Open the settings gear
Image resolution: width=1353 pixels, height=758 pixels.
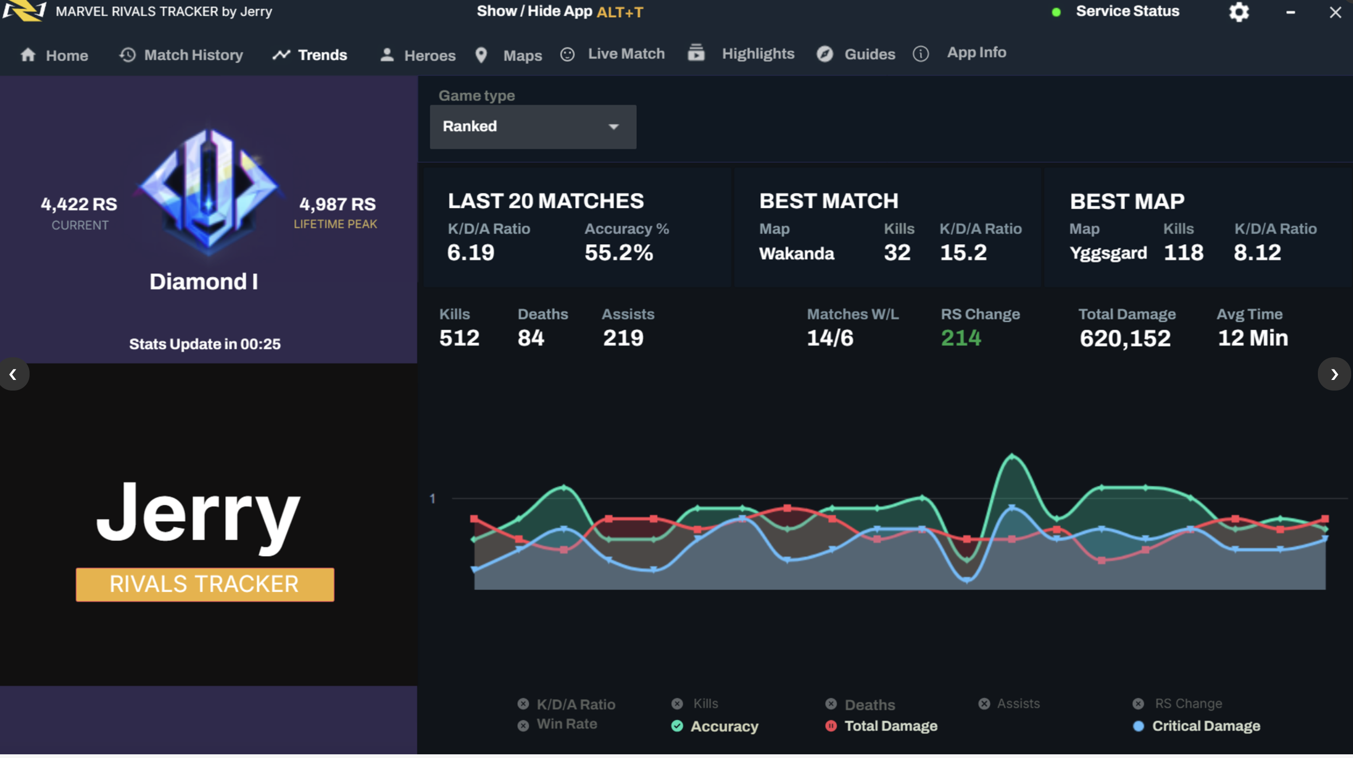pyautogui.click(x=1238, y=12)
